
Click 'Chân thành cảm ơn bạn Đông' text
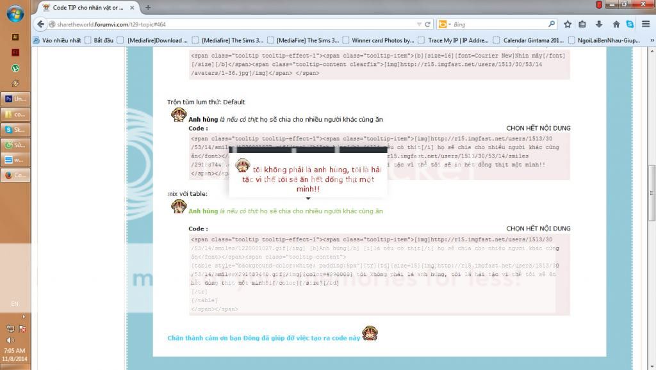click(x=263, y=338)
